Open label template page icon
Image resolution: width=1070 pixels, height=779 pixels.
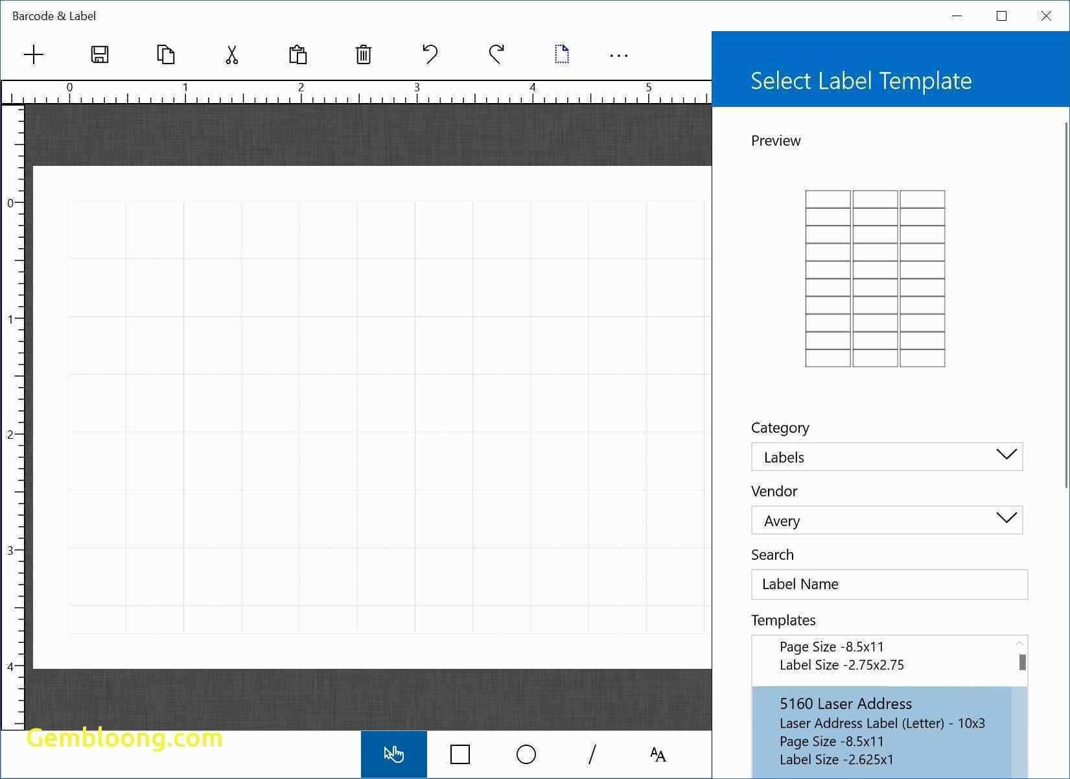pyautogui.click(x=562, y=54)
